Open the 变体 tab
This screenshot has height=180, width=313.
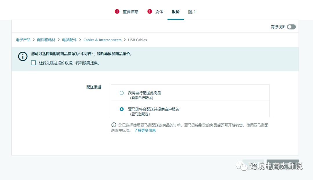159,12
